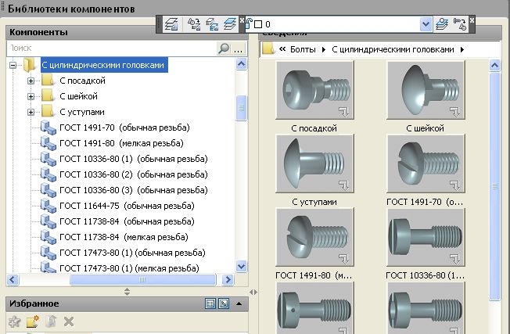The image size is (510, 334).
Task: Click arrow icon on С посадкой thumbnail
Action: click(x=344, y=112)
